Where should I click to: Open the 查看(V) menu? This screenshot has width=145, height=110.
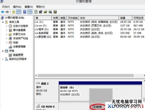pos(29,7)
